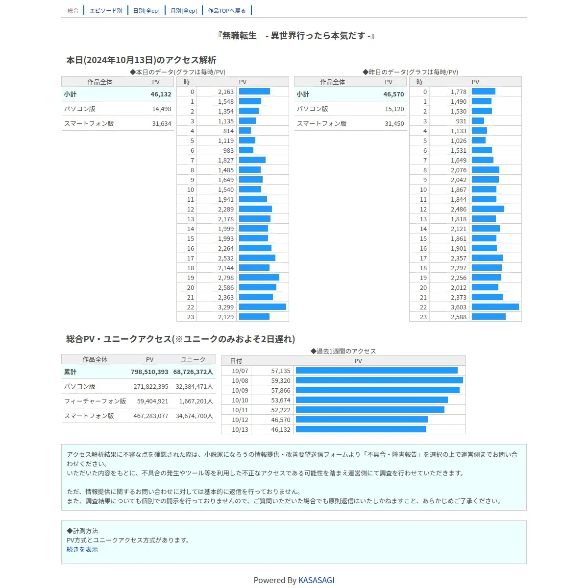Viewport: 588px width, 588px height.
Task: Click the 10/10 weekly PV value 53,674
Action: [x=281, y=400]
